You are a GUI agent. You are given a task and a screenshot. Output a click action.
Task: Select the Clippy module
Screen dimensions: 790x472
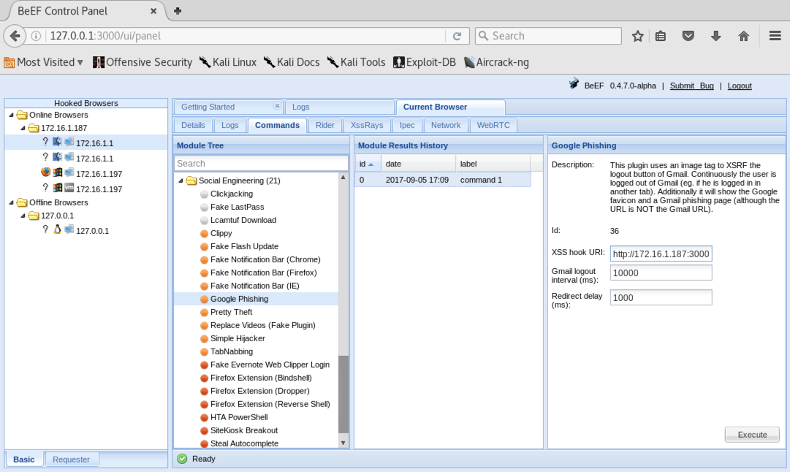(x=221, y=233)
